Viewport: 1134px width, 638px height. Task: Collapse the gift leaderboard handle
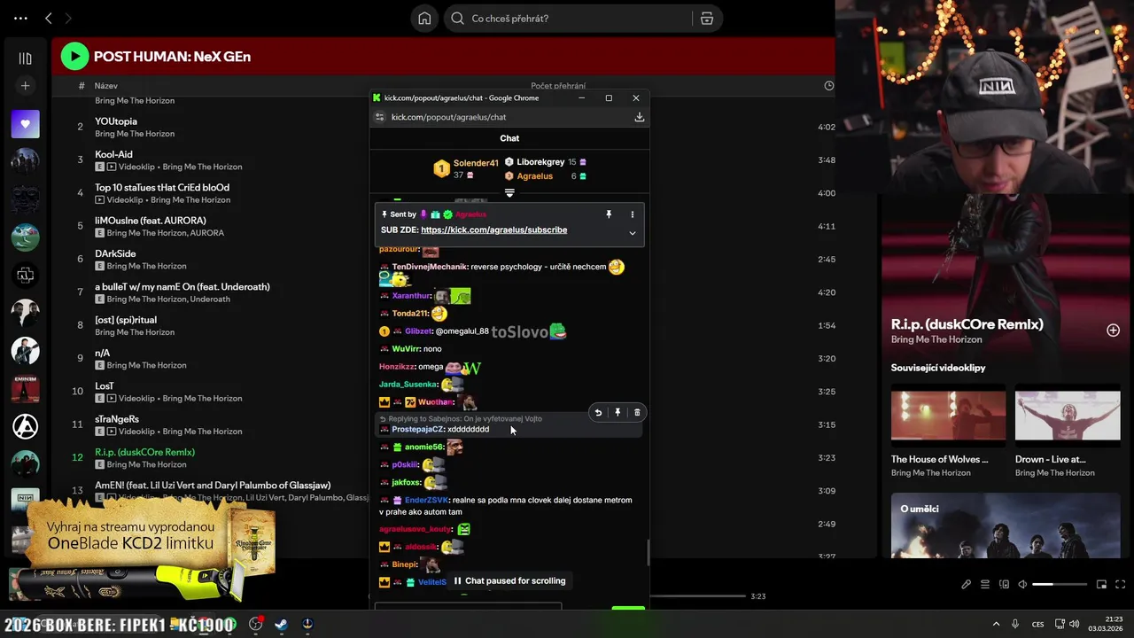(509, 192)
